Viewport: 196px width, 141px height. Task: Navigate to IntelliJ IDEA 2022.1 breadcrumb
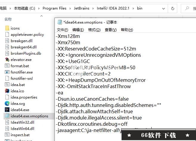pos(113,8)
